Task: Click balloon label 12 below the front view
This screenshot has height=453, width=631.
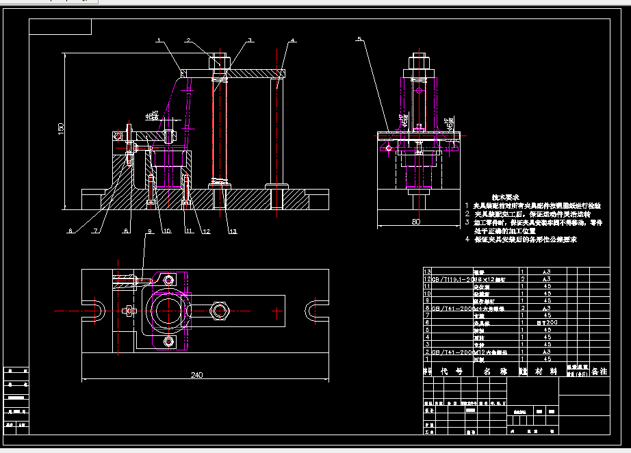Action: pos(206,231)
